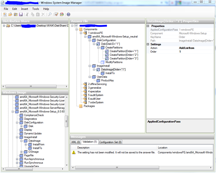Click the Open Answer File folder icon

[x=10, y=14]
